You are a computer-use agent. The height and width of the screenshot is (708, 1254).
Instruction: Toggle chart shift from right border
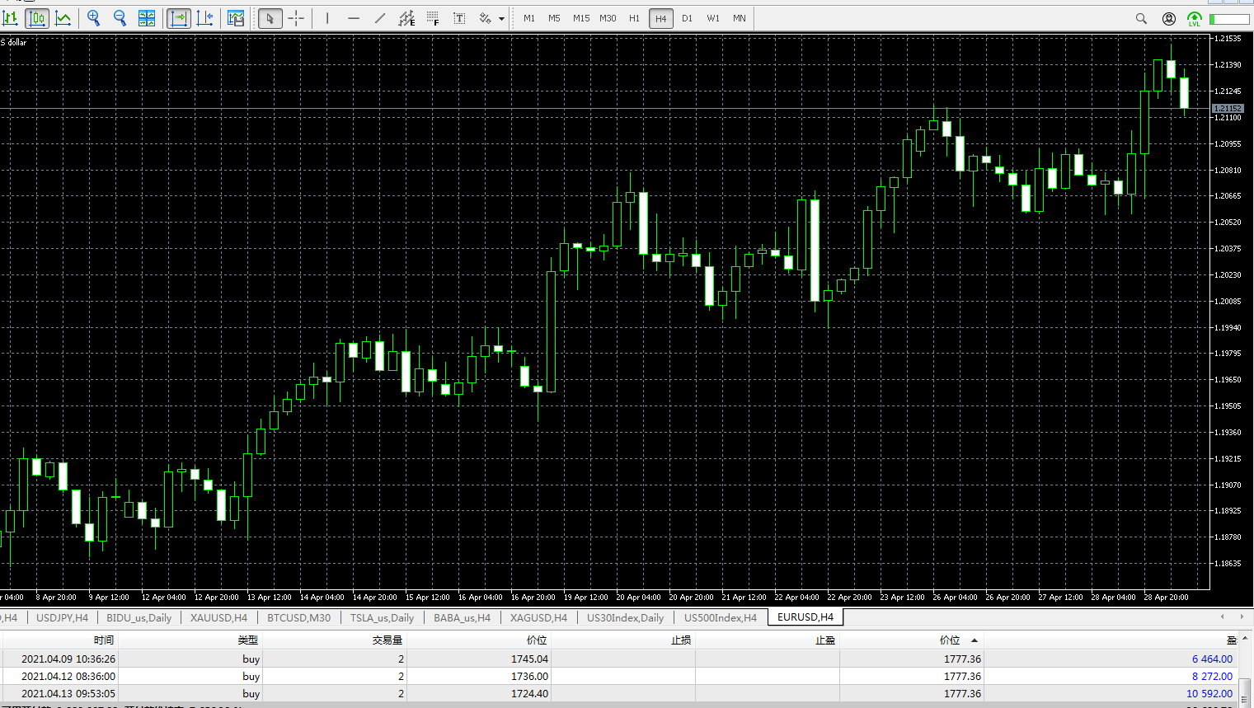tap(205, 18)
